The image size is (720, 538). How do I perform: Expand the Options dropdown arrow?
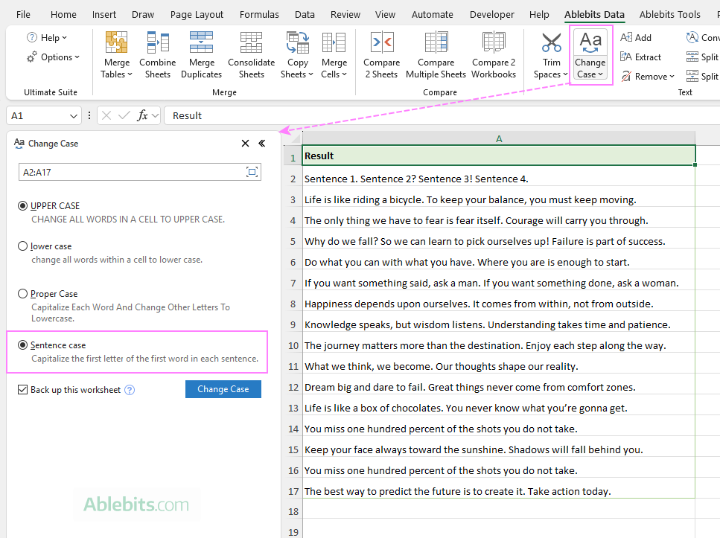coord(77,57)
